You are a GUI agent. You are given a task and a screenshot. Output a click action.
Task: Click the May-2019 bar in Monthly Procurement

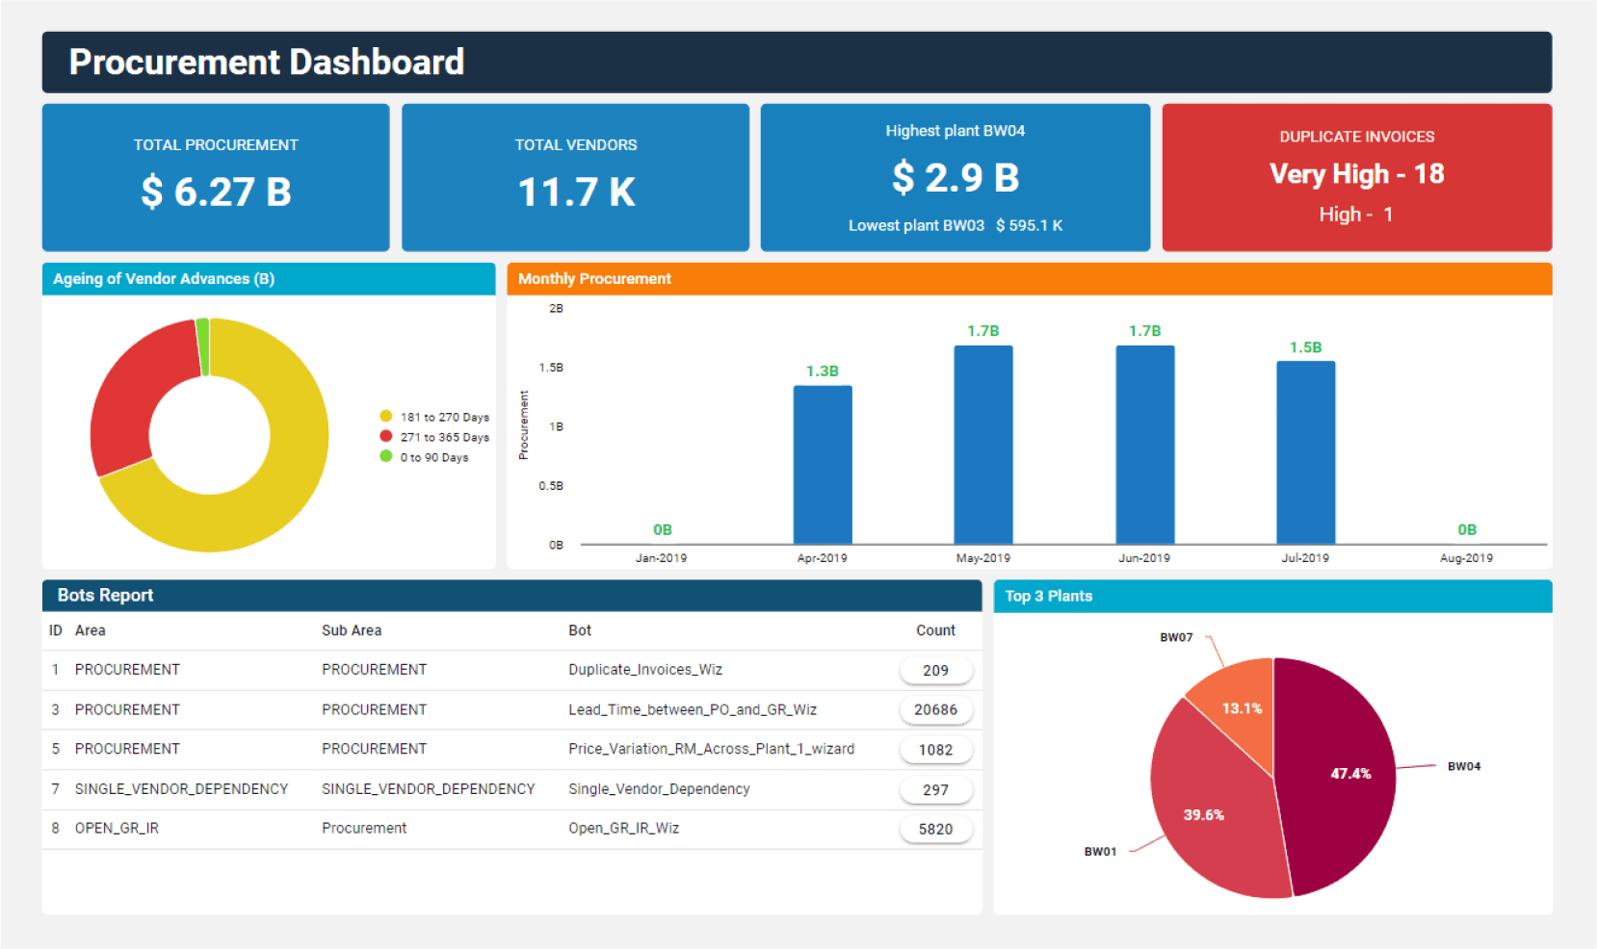(983, 445)
